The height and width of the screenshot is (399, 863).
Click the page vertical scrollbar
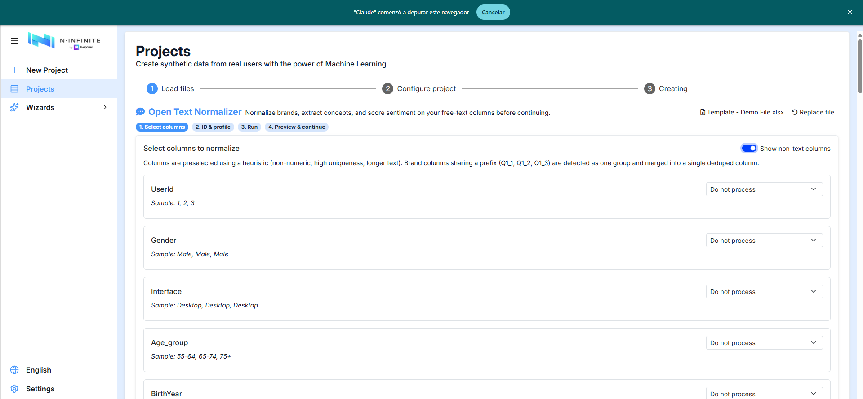(x=860, y=66)
